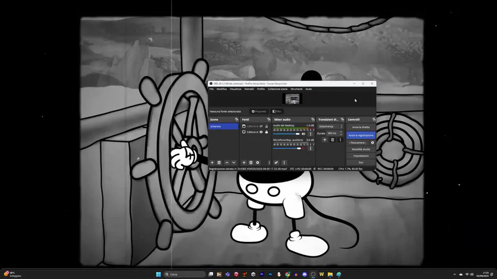Toggle lock on the first Cattura source

[267, 126]
